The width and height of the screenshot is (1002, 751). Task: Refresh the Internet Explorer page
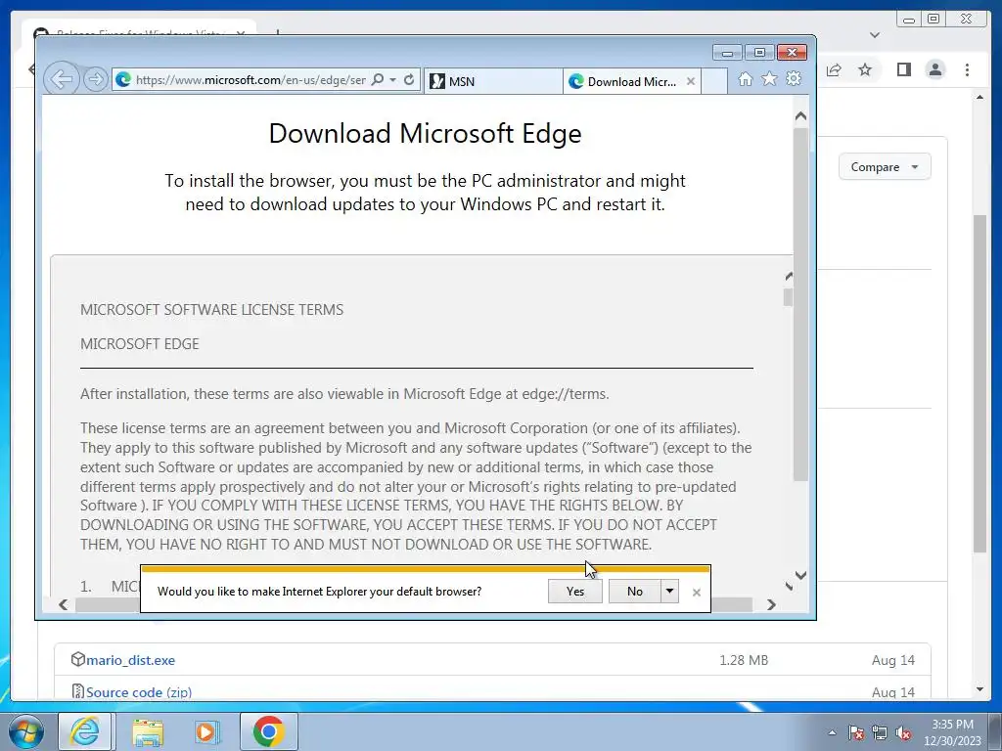pyautogui.click(x=409, y=79)
